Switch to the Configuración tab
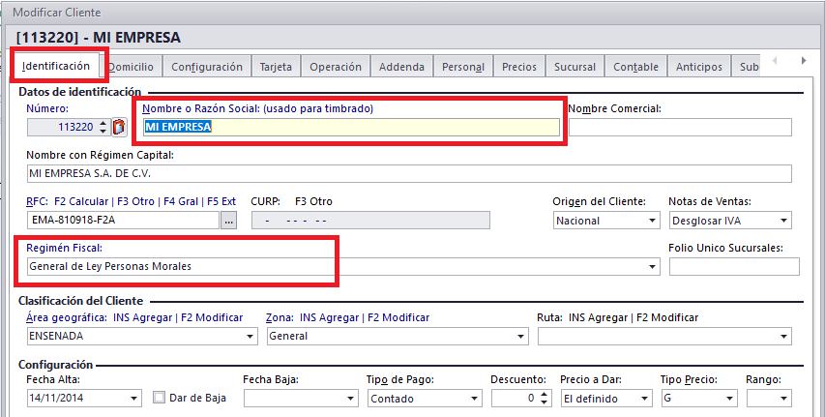The width and height of the screenshot is (825, 417). click(207, 67)
